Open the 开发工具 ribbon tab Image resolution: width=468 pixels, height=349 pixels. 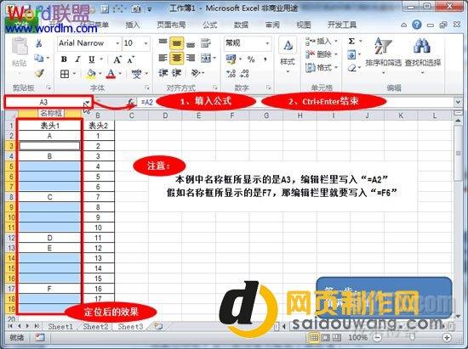[x=342, y=25]
